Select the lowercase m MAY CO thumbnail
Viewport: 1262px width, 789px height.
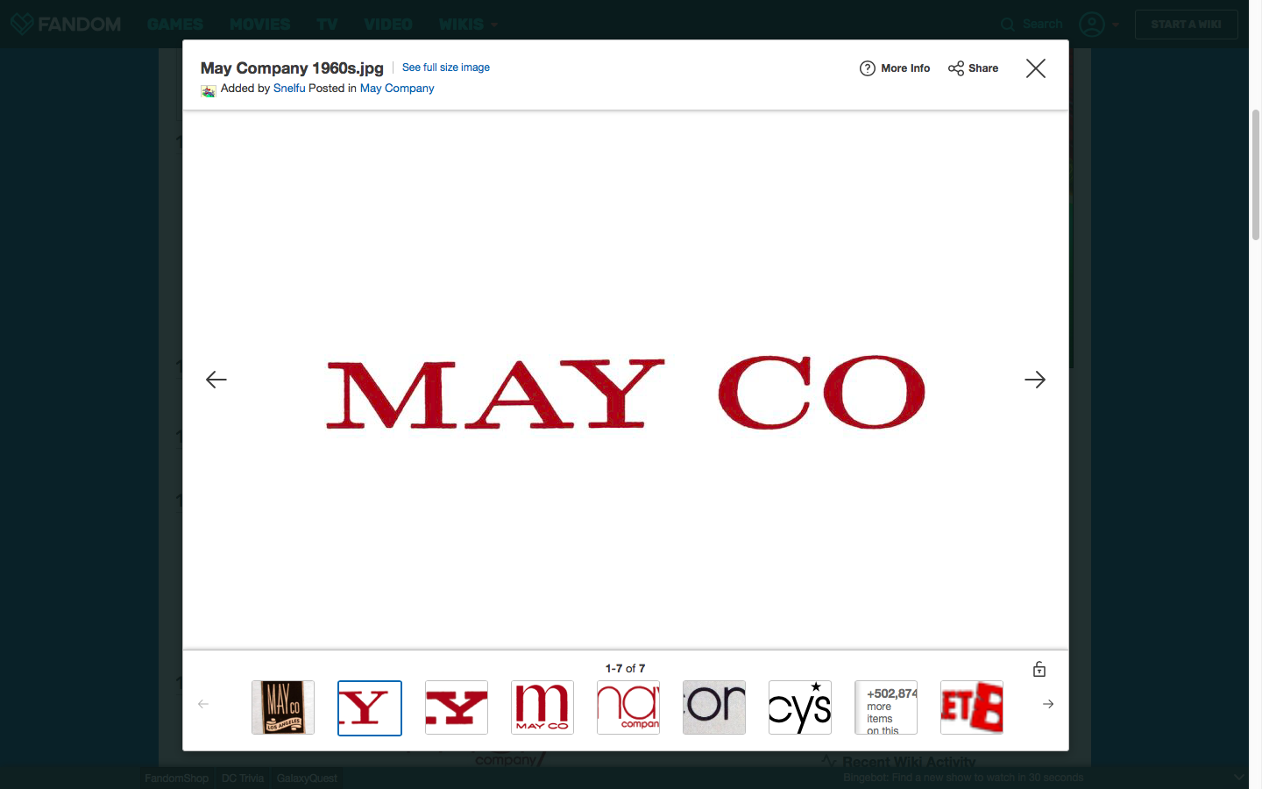click(542, 707)
